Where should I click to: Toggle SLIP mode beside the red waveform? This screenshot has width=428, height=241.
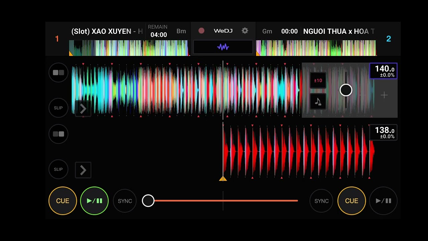(x=59, y=169)
